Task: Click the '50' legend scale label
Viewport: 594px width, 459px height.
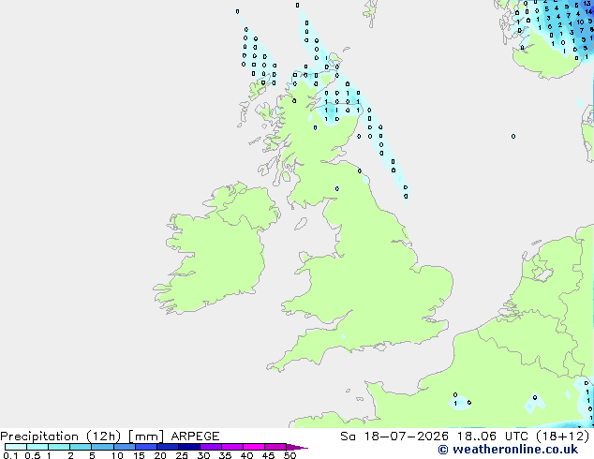Action: tap(290, 455)
